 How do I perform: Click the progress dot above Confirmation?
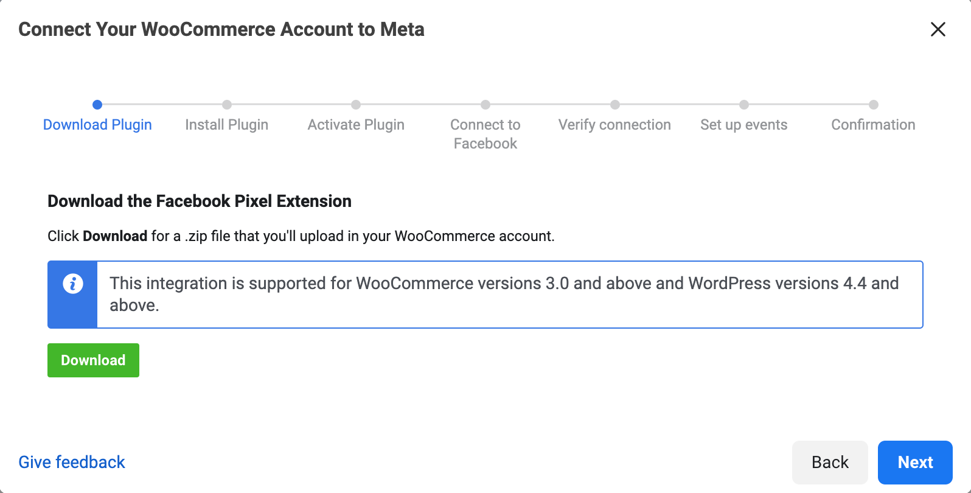tap(874, 105)
